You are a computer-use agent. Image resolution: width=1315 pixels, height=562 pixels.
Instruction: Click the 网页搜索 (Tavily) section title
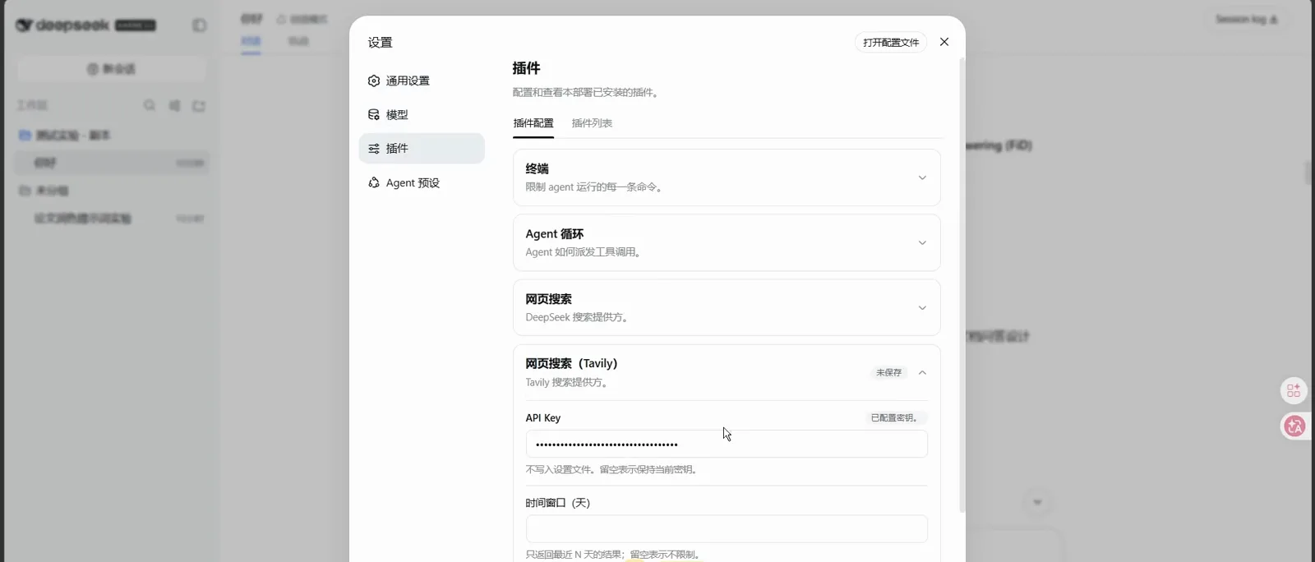(571, 363)
